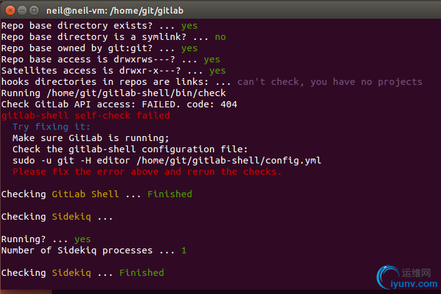Click the line 'Repo base directory exists? ...'

(x=99, y=26)
